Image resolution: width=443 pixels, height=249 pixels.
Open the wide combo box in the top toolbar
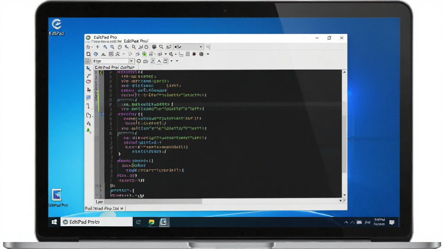[x=189, y=47]
